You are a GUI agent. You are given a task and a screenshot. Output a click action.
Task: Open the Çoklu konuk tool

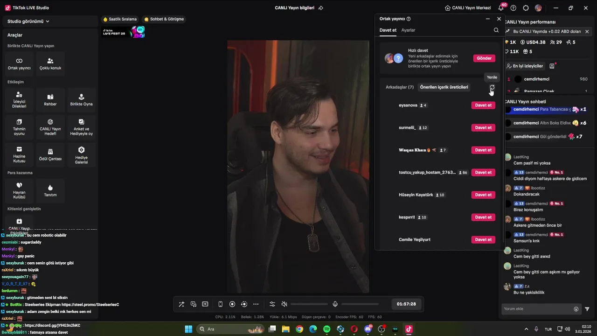[x=50, y=64]
